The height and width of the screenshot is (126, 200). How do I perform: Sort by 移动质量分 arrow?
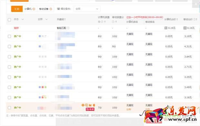point(116,22)
